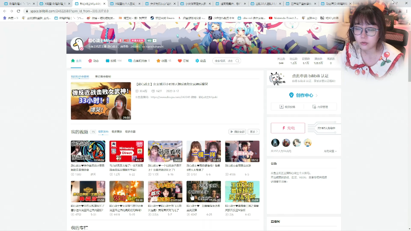Select the 最多播放 sort tab under 我的视频
Viewport: 411px width, 231px height.
click(x=117, y=132)
